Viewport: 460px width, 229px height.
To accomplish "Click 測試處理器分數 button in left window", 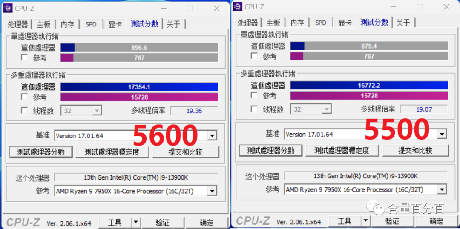I will click(x=41, y=152).
